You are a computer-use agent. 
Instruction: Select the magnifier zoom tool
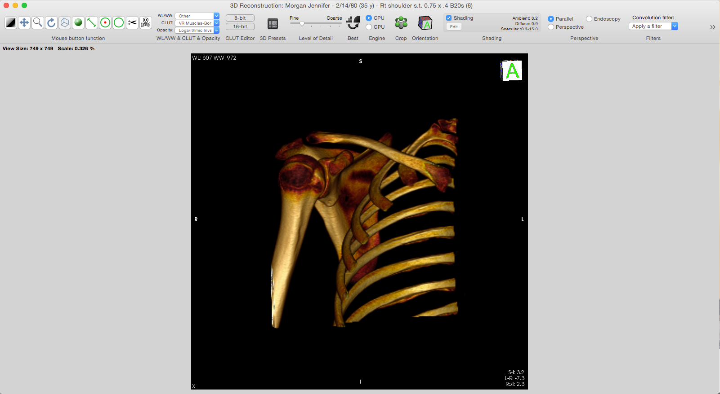pos(38,22)
